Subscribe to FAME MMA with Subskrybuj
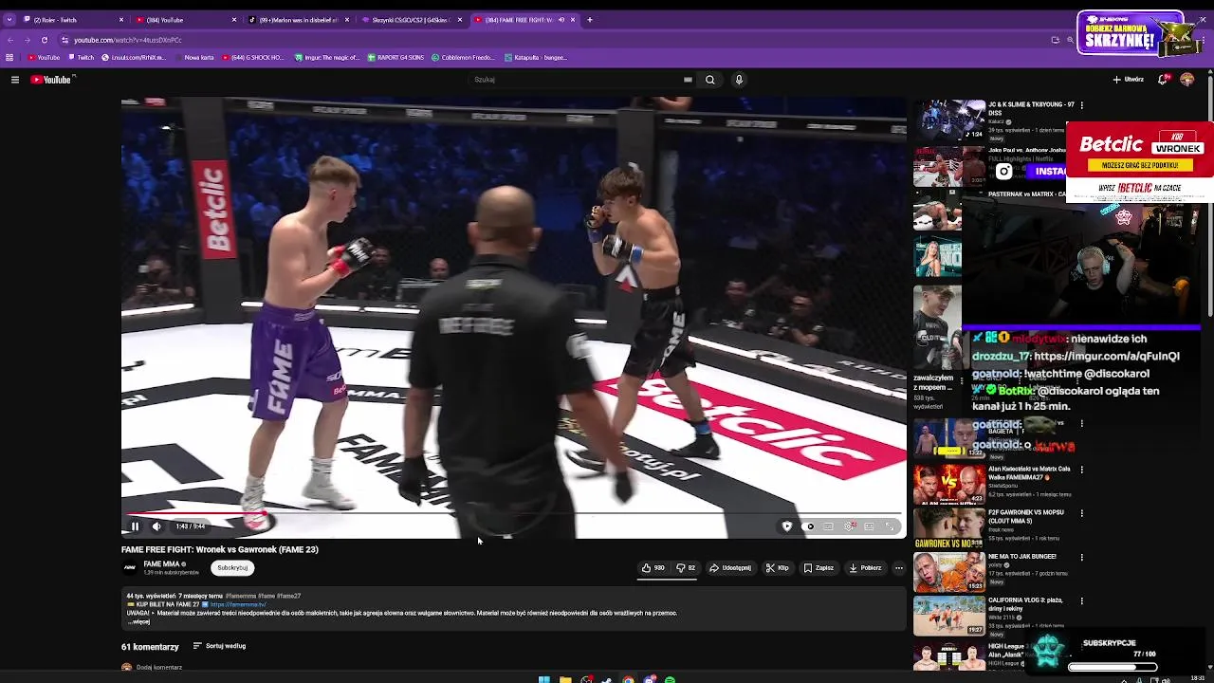 (x=232, y=568)
